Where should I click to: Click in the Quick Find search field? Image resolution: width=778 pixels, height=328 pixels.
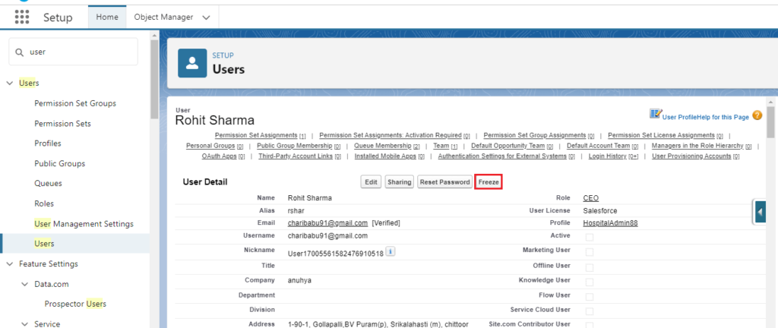[80, 52]
